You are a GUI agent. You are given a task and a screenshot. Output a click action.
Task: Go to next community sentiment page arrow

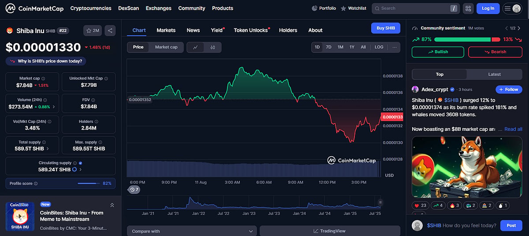click(519, 28)
